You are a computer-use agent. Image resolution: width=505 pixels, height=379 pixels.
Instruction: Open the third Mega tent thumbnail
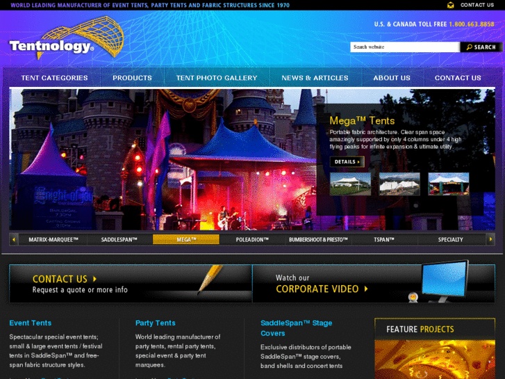[x=448, y=184]
